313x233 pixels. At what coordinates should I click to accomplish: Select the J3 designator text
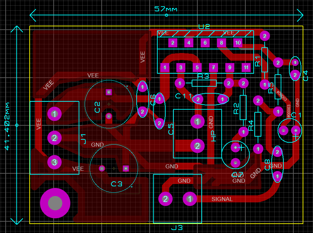[177, 228]
